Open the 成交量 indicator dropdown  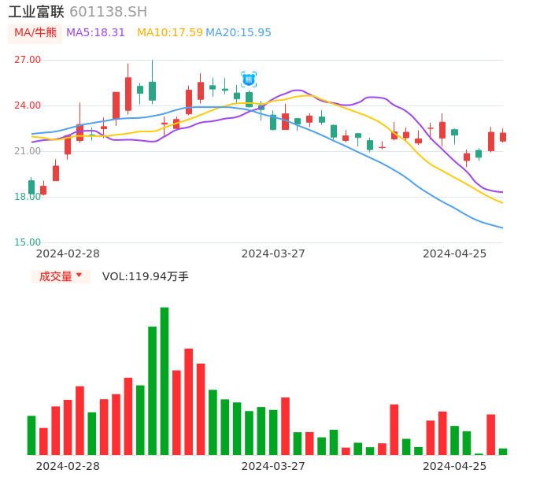pyautogui.click(x=61, y=276)
